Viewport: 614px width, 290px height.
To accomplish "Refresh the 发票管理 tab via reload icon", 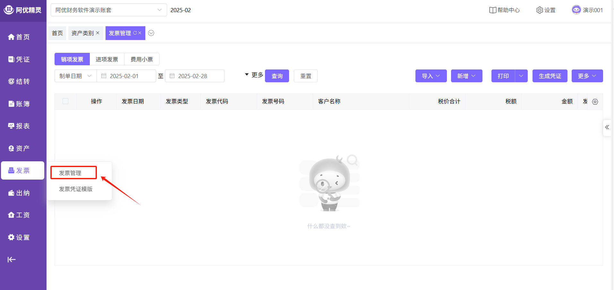I will [135, 33].
